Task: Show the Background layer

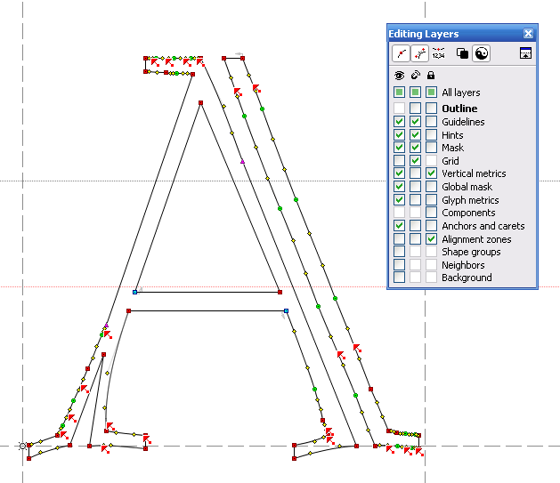Action: pos(399,278)
